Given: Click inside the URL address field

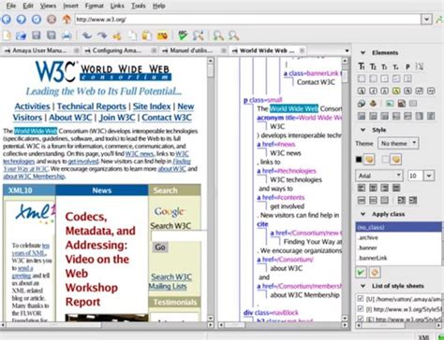Looking at the screenshot, I should (x=248, y=20).
